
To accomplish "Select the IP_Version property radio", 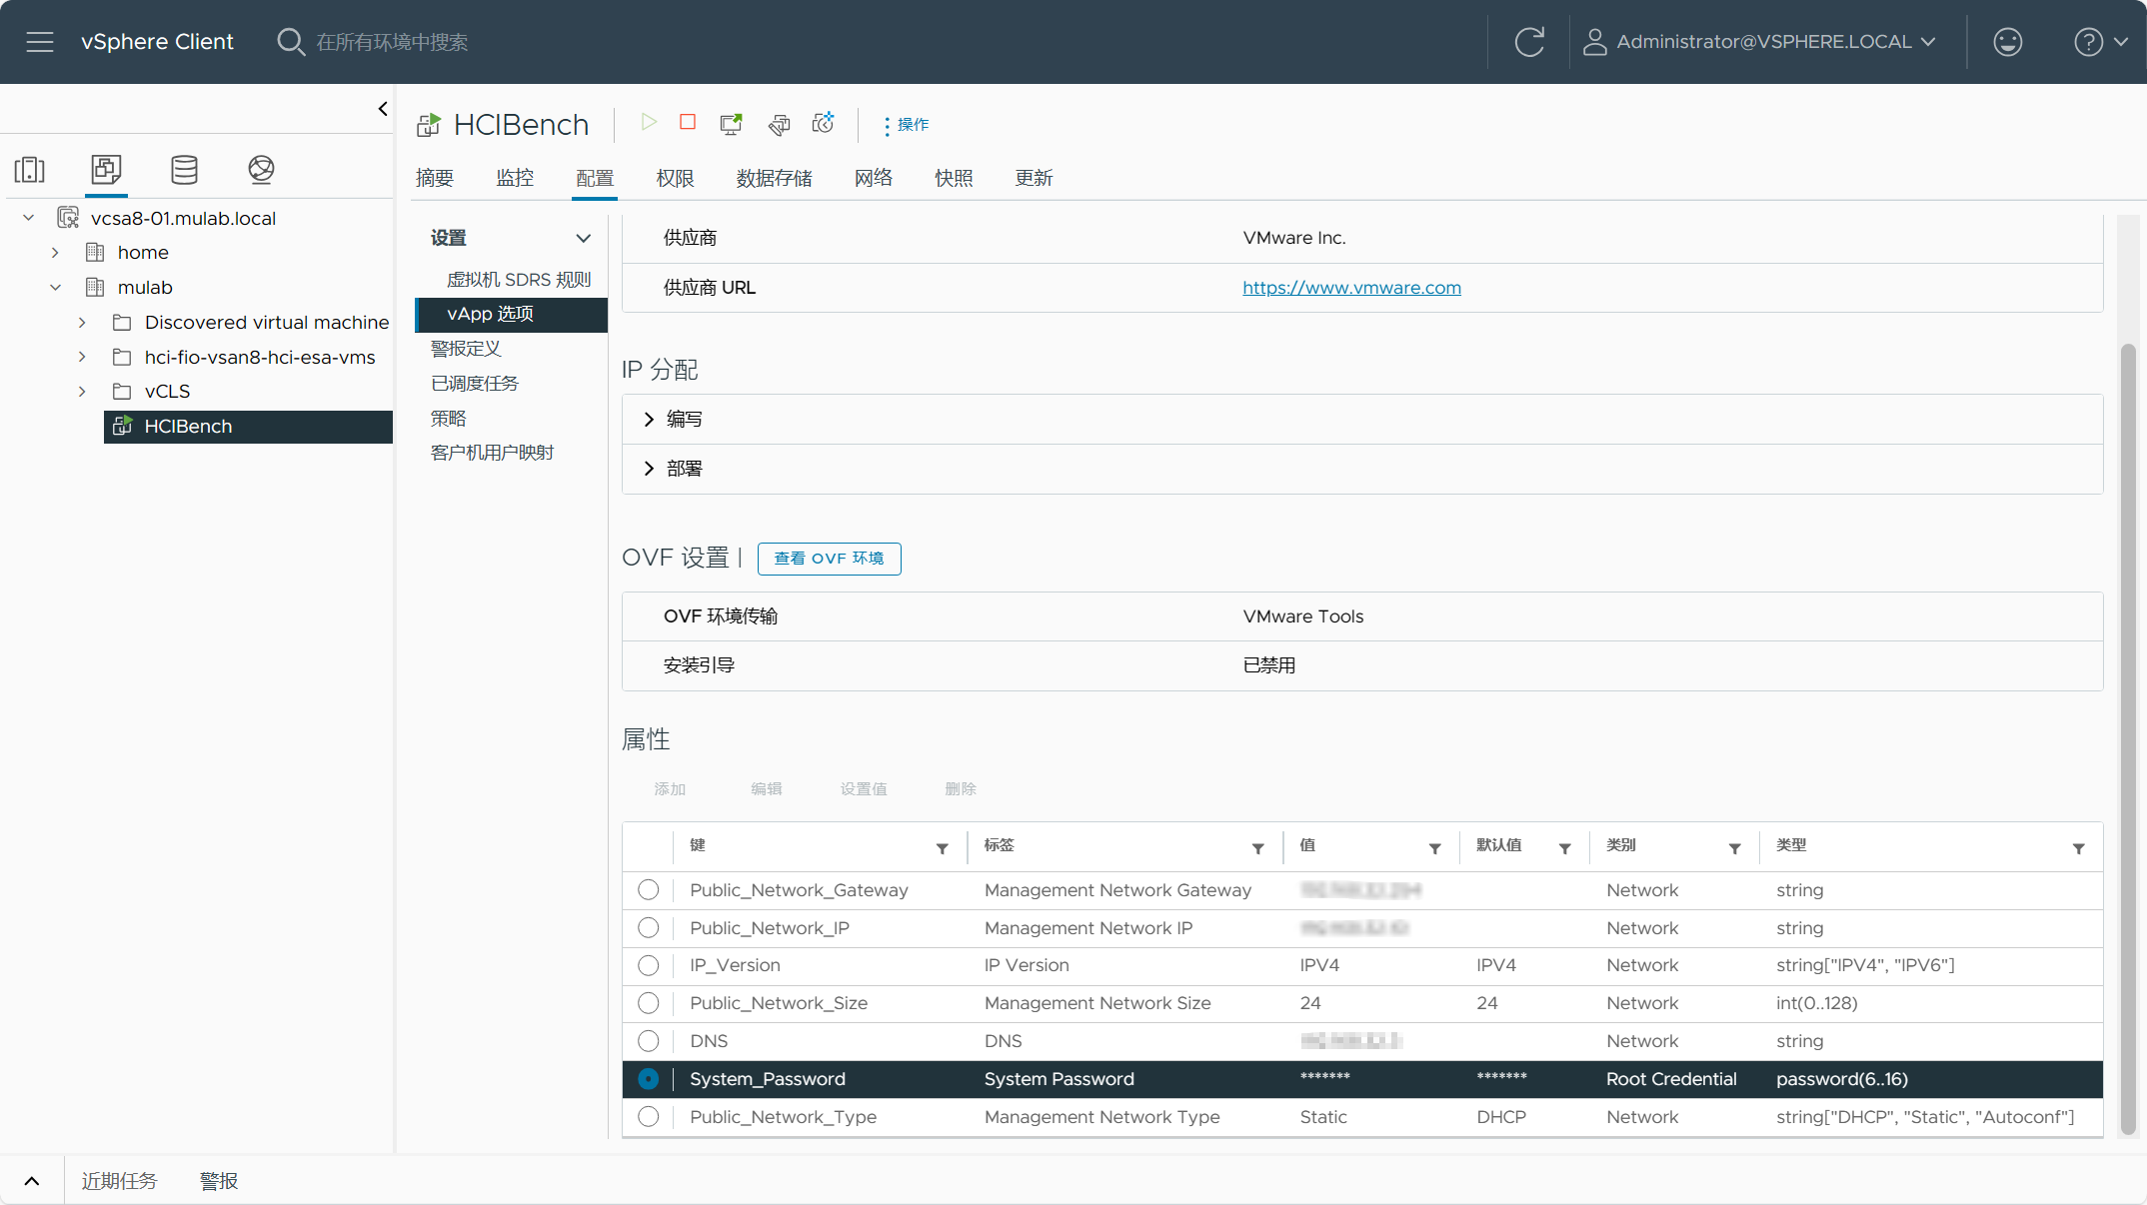I will pyautogui.click(x=649, y=965).
